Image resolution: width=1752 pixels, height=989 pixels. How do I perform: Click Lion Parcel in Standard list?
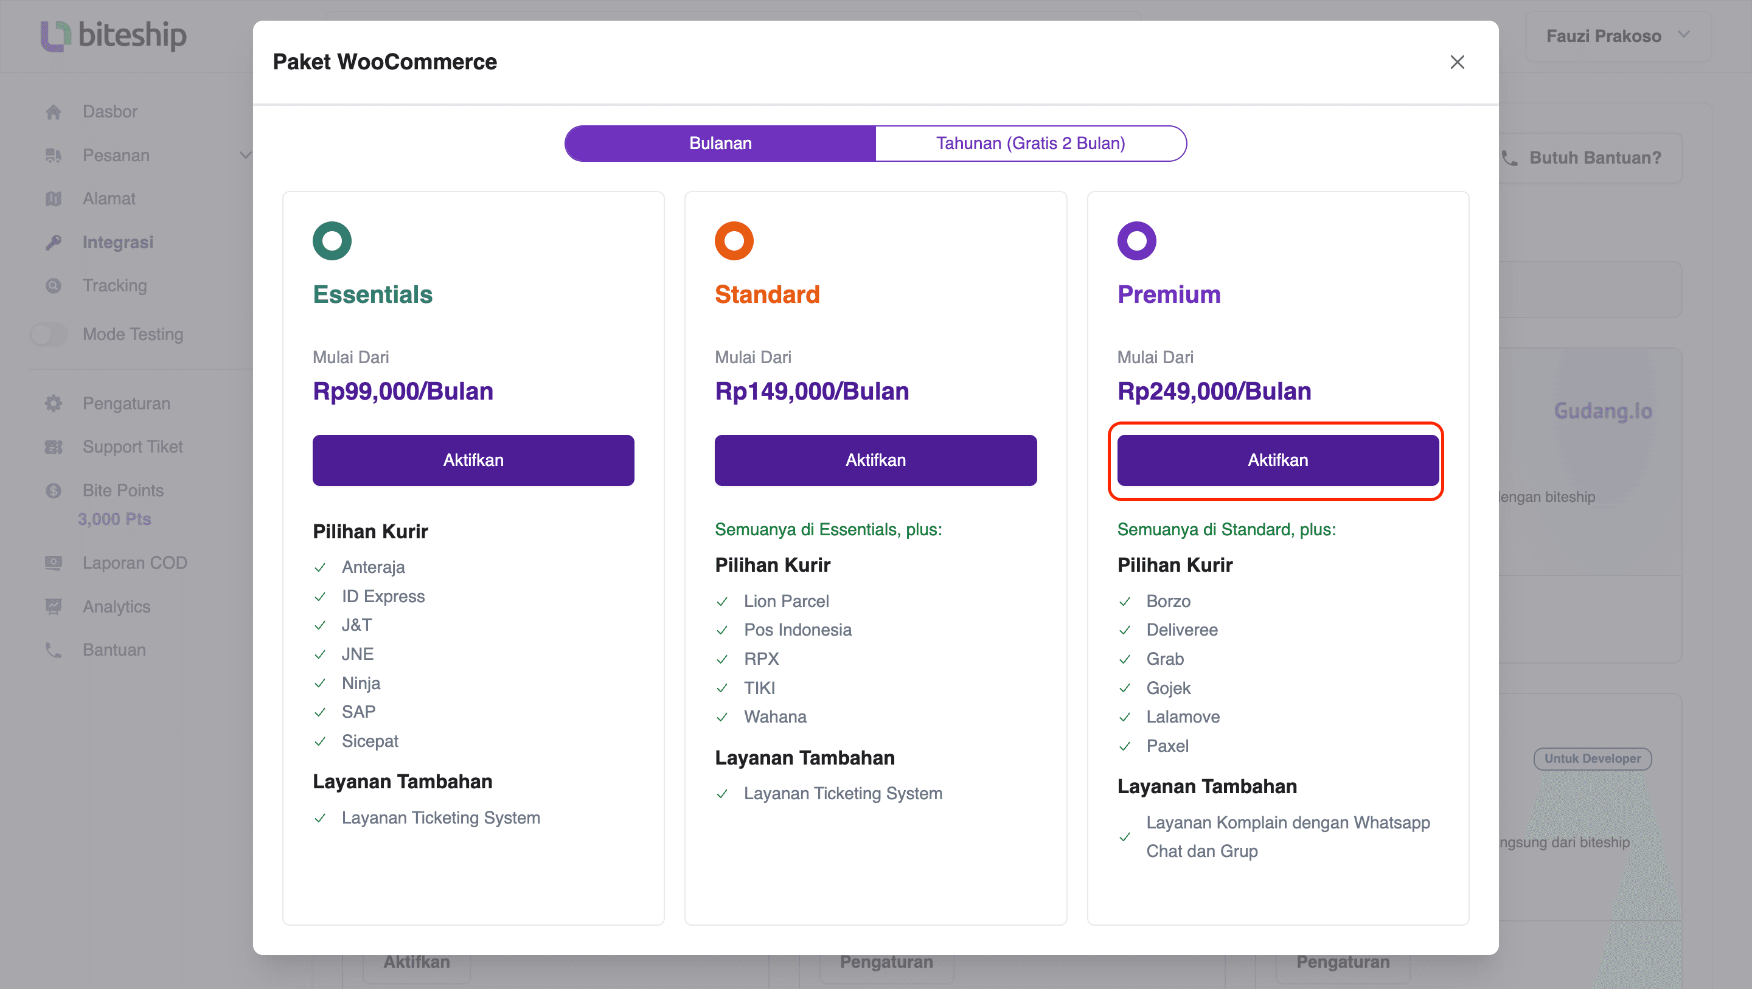click(786, 600)
